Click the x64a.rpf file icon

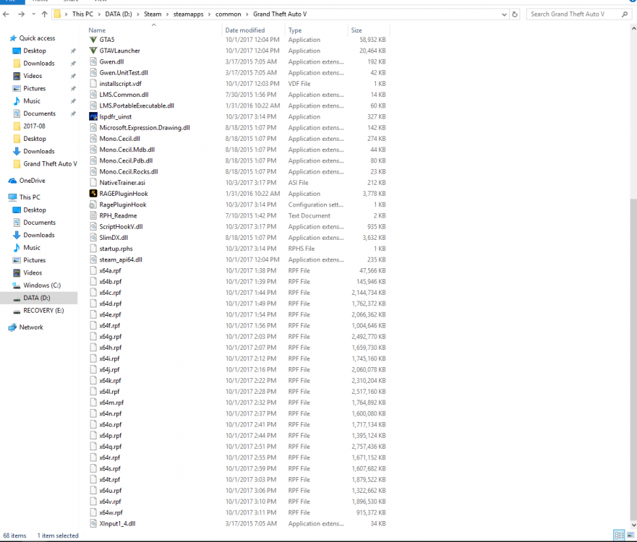tap(93, 270)
